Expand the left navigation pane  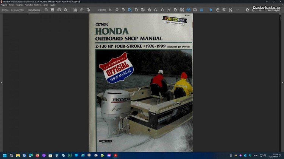2,82
